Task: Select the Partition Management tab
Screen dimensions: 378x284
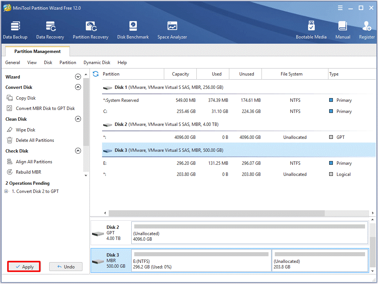Action: tap(37, 51)
